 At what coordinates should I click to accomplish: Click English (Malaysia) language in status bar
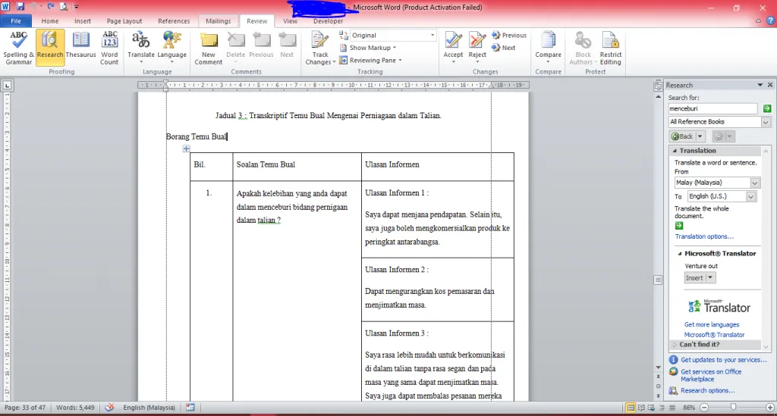(149, 408)
